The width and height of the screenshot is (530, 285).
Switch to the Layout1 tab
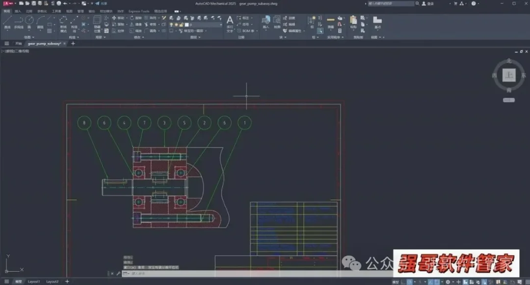tap(34, 281)
